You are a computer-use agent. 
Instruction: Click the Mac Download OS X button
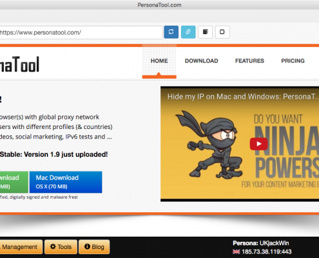coord(66,182)
